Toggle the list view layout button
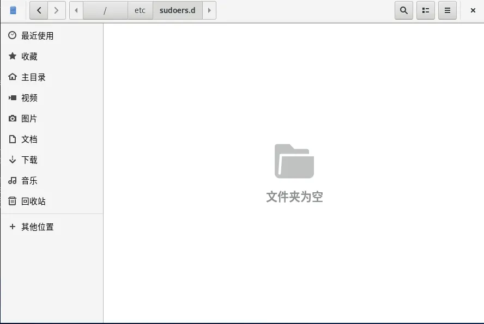The width and height of the screenshot is (484, 324). [426, 10]
